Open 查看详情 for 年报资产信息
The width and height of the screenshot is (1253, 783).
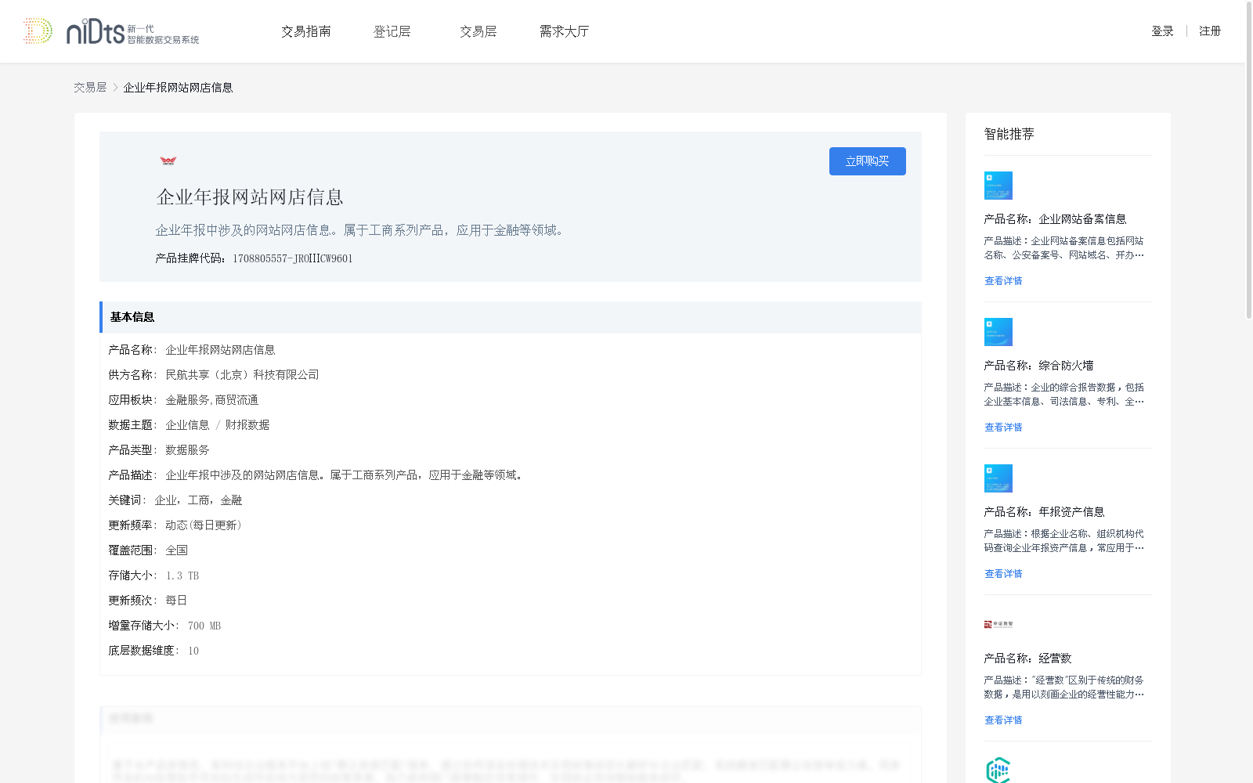pos(1003,574)
